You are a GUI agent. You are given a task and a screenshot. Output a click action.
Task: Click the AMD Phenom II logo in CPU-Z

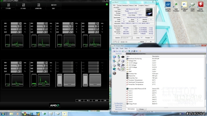(x=149, y=12)
